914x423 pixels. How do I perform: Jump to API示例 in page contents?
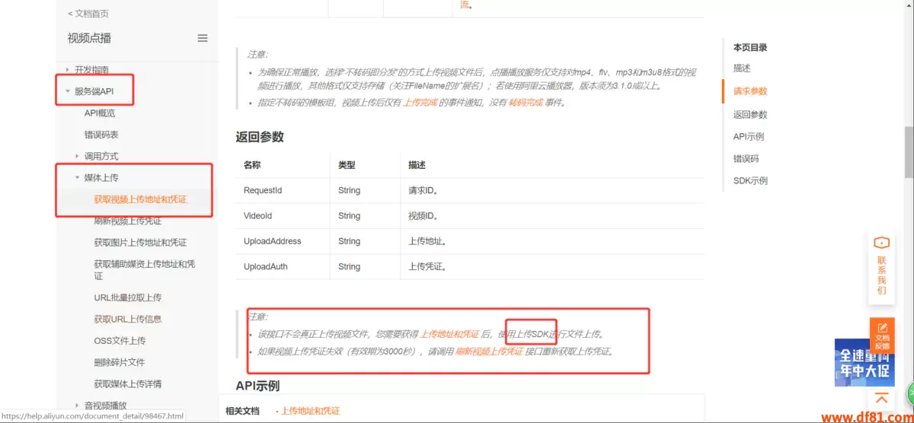748,137
